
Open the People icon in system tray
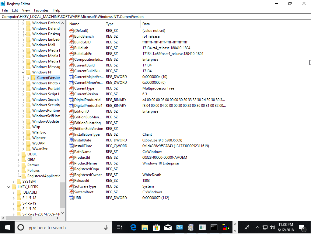pyautogui.click(x=246, y=227)
